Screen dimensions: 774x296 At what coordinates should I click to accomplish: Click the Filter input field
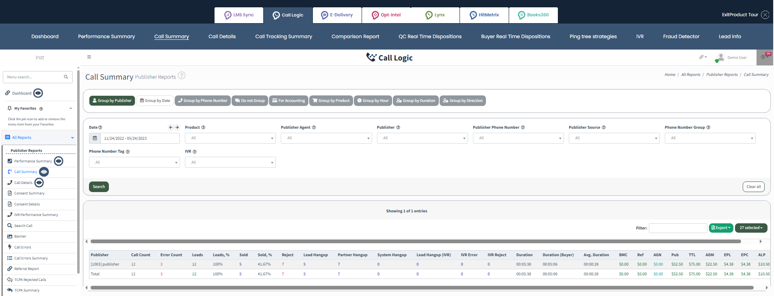click(x=678, y=228)
